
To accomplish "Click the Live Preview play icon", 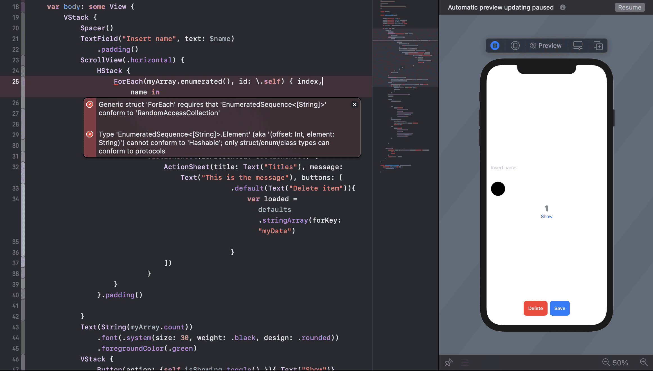I will [495, 46].
